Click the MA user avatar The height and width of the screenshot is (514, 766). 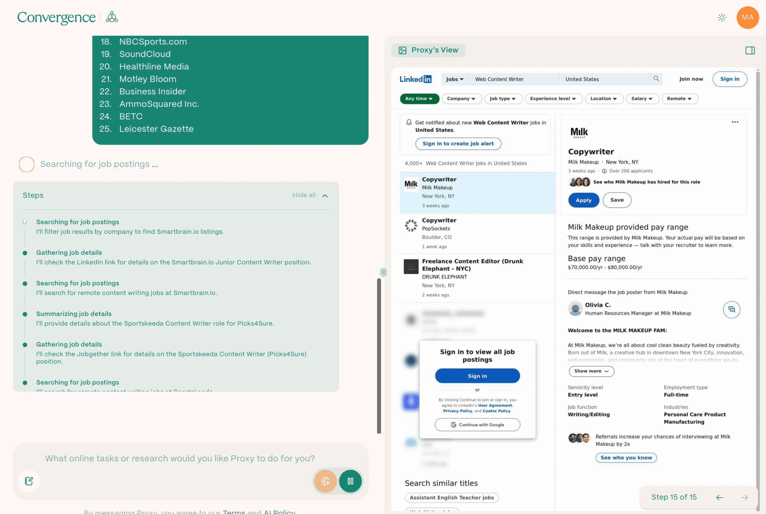tap(747, 17)
